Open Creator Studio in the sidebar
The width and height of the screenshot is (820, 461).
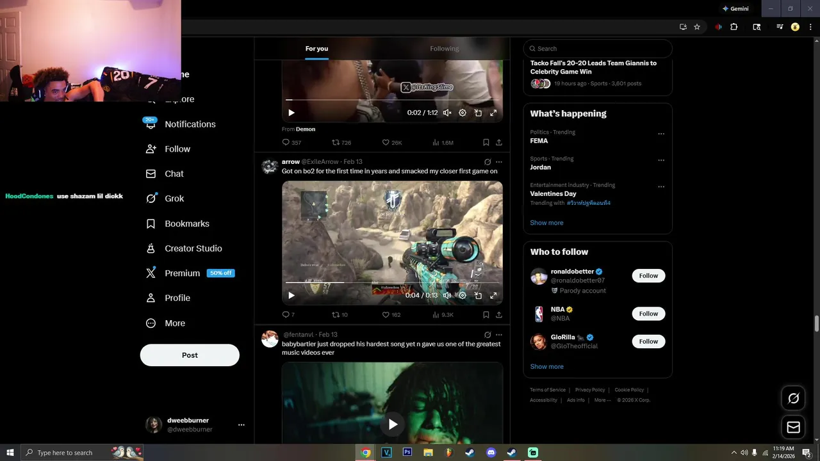click(184, 248)
